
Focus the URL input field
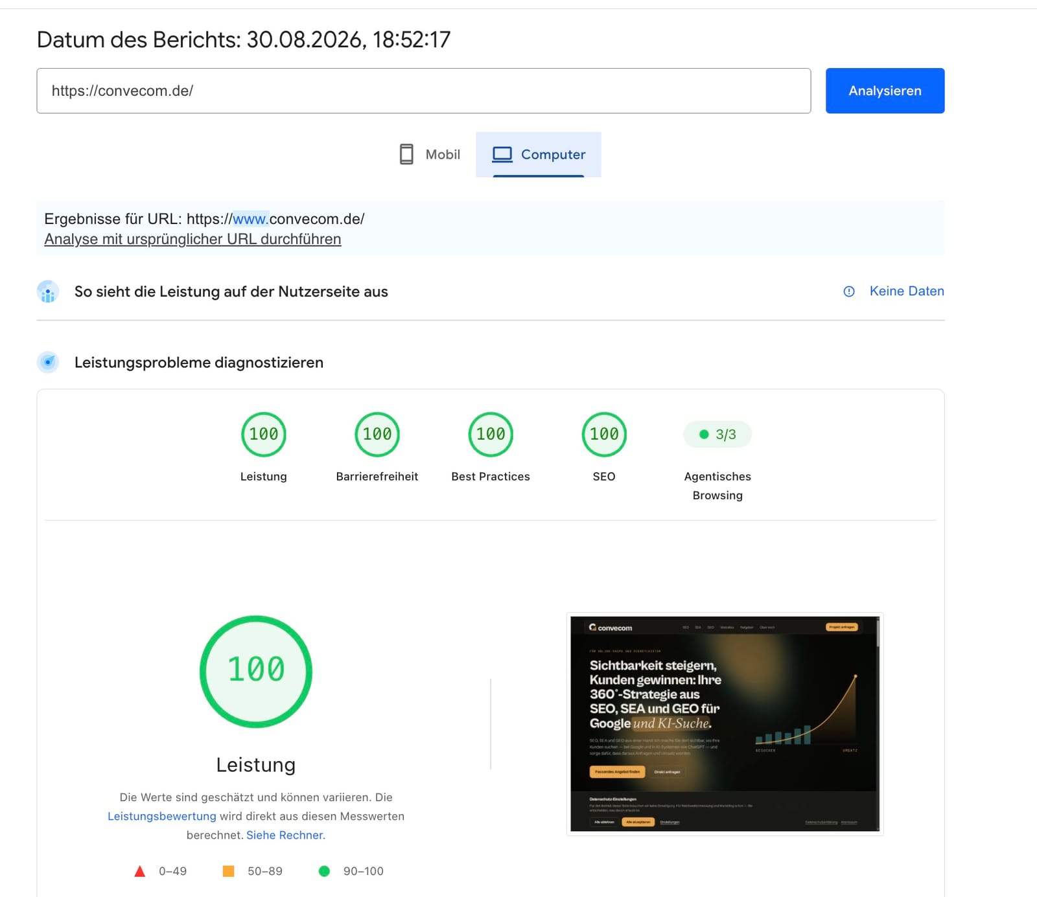[x=423, y=91]
